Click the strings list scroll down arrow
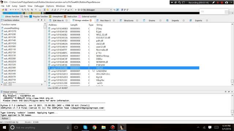Image resolution: width=234 pixels, height=131 pixels. 232,84
